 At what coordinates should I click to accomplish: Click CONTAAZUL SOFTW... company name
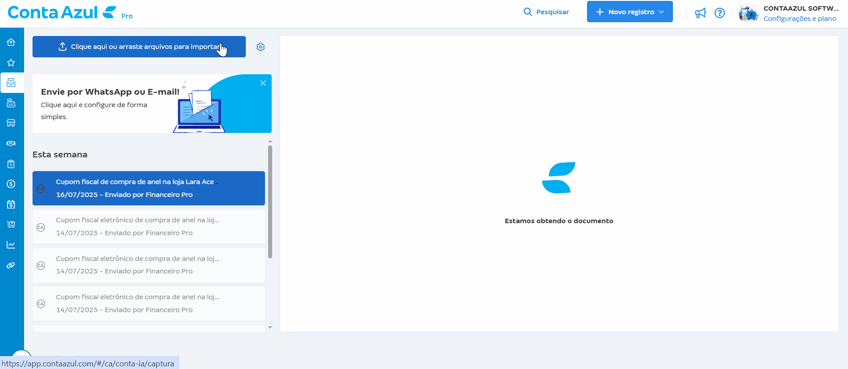[801, 8]
